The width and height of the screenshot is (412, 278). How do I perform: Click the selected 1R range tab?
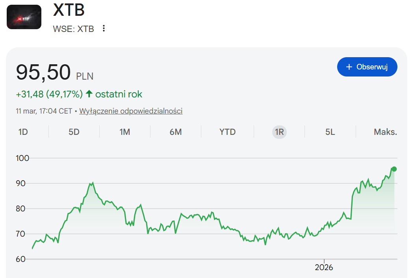coord(279,132)
